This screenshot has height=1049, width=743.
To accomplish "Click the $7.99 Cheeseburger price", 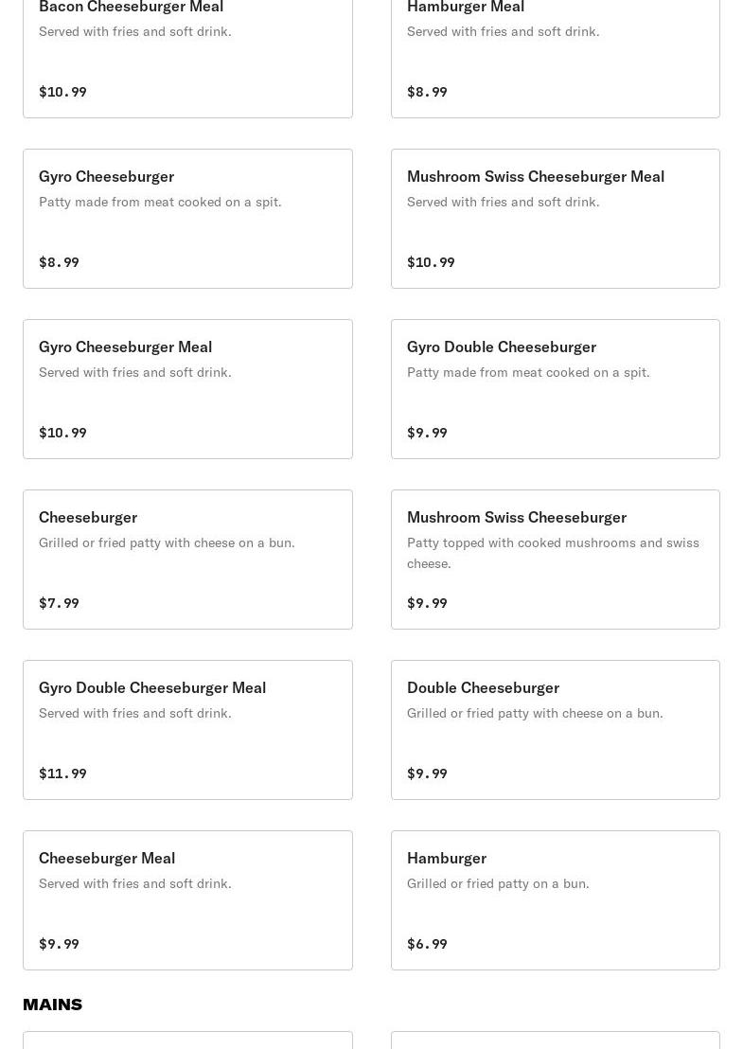I will coord(59,603).
